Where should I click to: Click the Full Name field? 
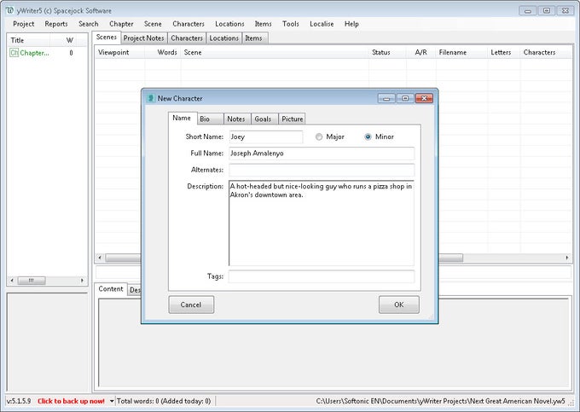(x=322, y=154)
